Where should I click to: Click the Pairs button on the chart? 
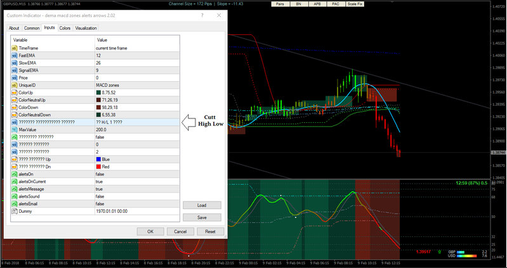pos(280,4)
